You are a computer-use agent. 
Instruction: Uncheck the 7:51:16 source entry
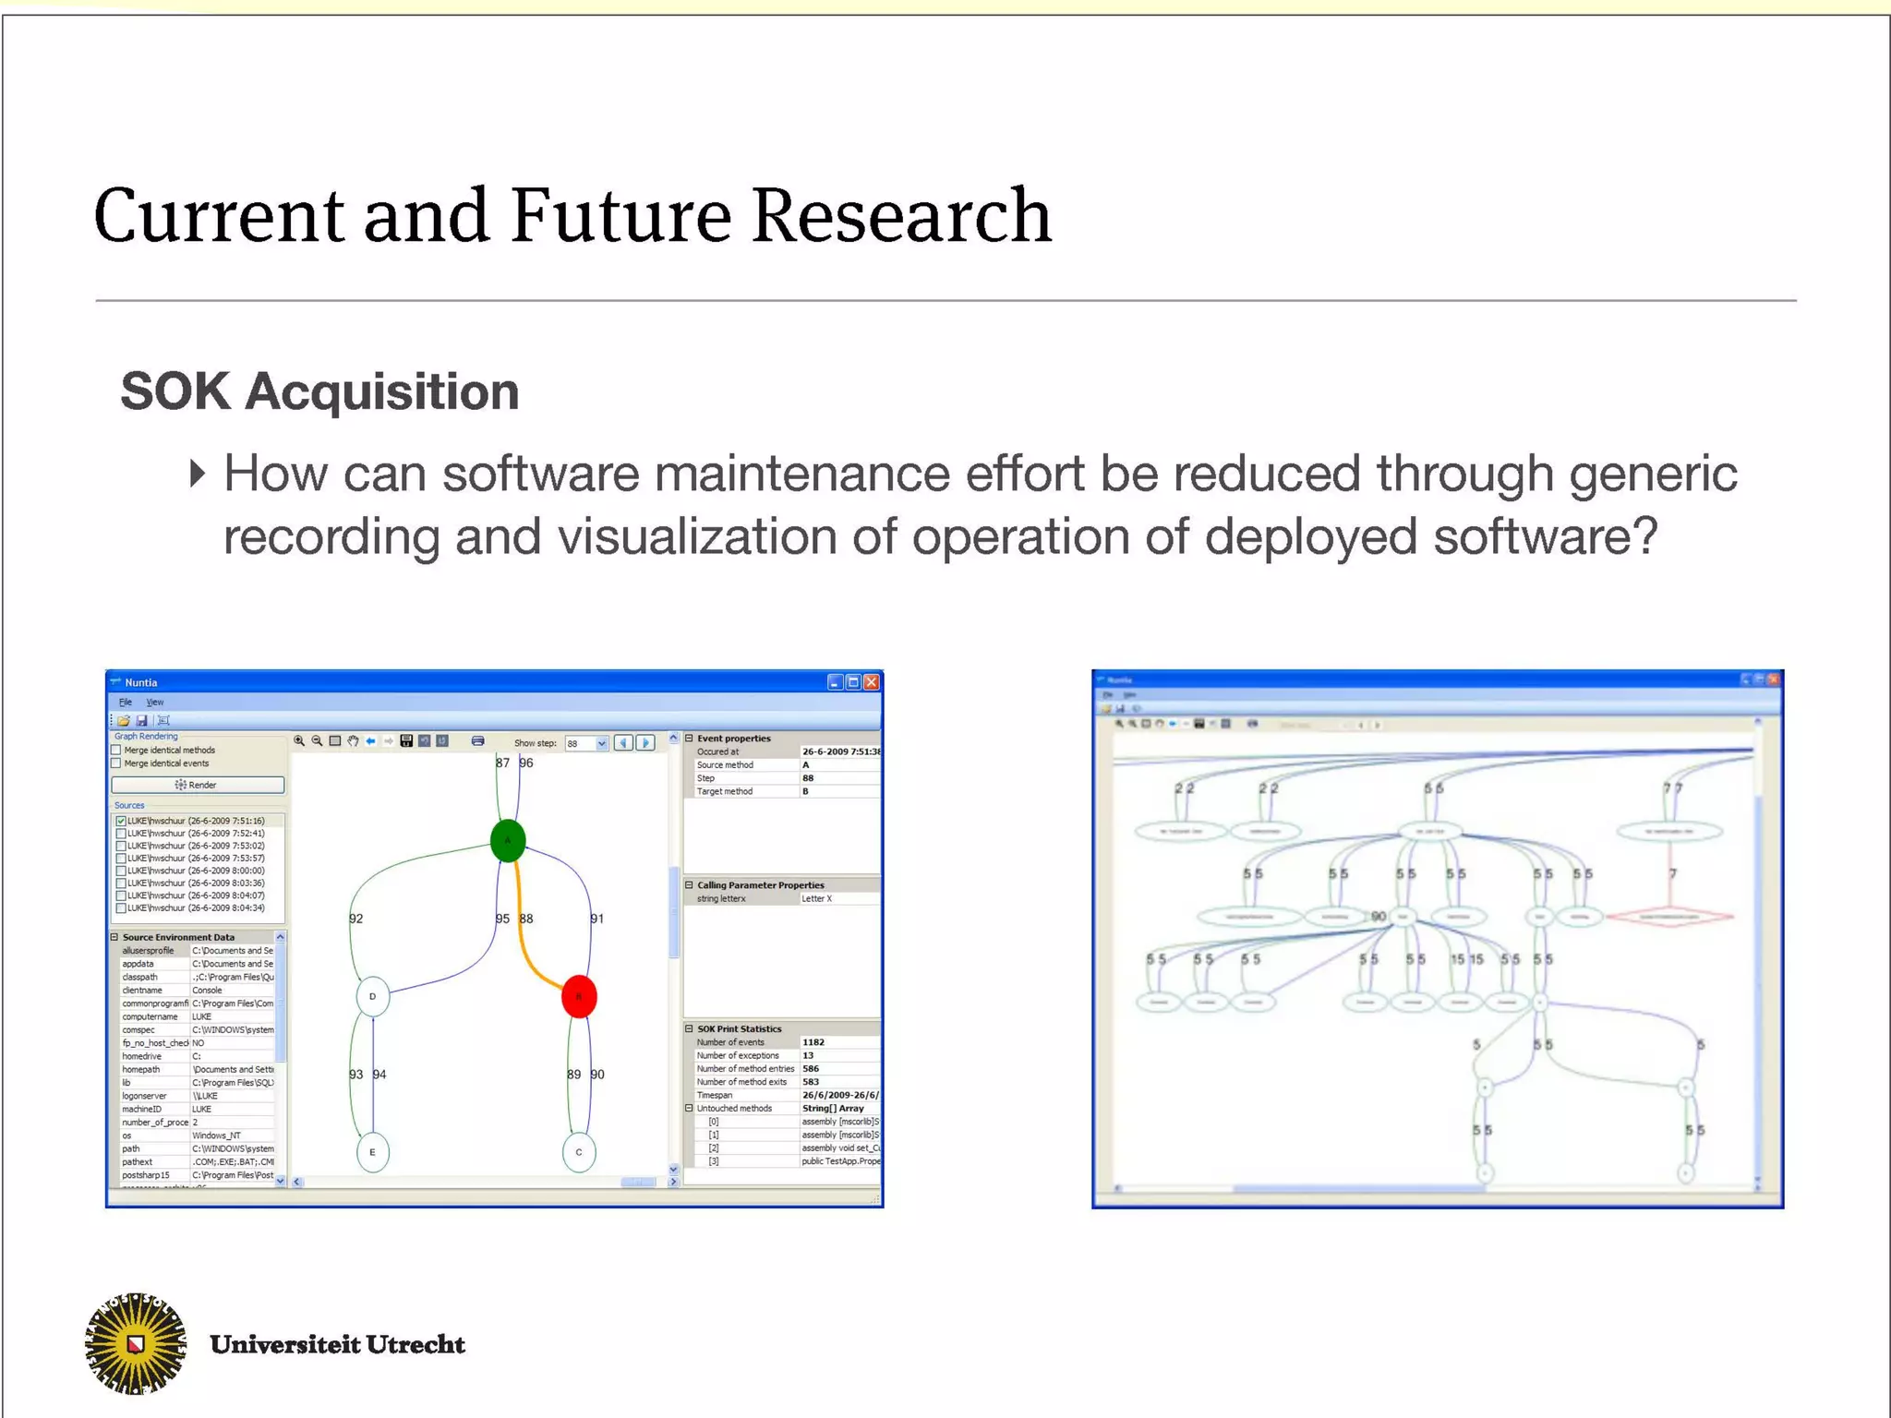pos(121,821)
